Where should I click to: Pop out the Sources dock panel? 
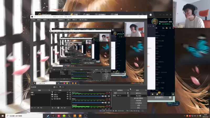pyautogui.click(x=70, y=90)
